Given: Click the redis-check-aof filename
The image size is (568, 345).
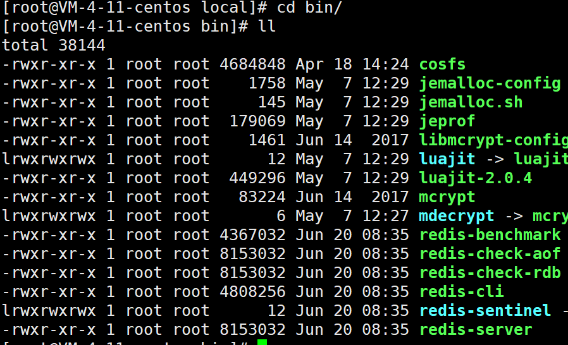Looking at the screenshot, I should tap(490, 254).
